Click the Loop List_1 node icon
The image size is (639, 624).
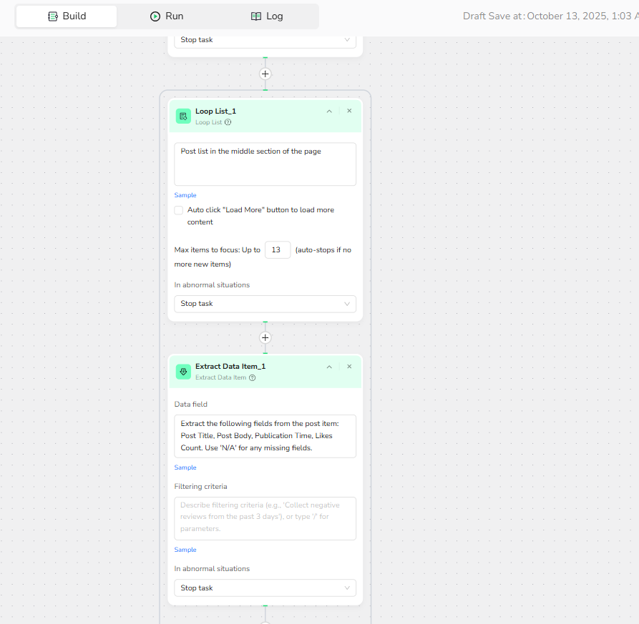(x=183, y=116)
